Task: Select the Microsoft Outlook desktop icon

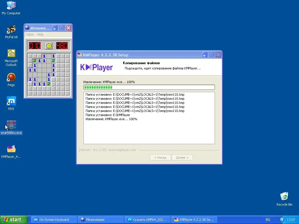Action: (11, 57)
